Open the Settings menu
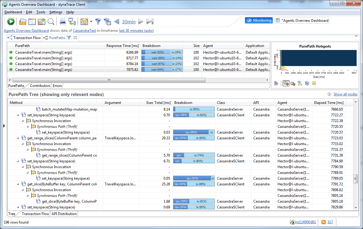The image size is (363, 229). (x=55, y=12)
